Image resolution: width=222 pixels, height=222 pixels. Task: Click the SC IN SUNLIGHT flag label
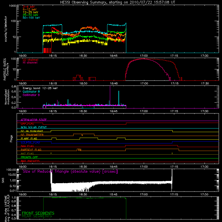pos(32,131)
